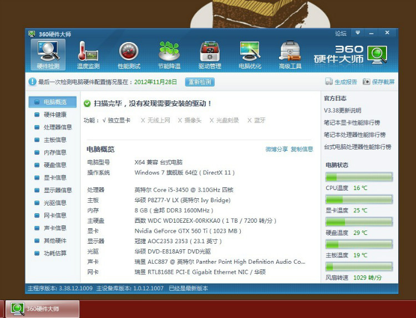Minimize the 360硬件大师 window
This screenshot has height=318, width=416.
pyautogui.click(x=371, y=33)
